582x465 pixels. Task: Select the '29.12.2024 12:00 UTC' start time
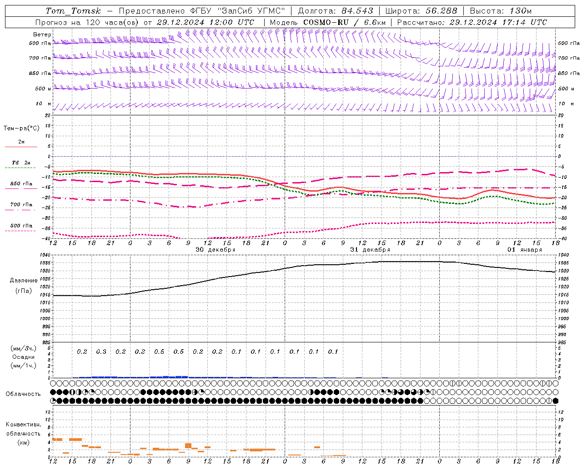(x=205, y=22)
